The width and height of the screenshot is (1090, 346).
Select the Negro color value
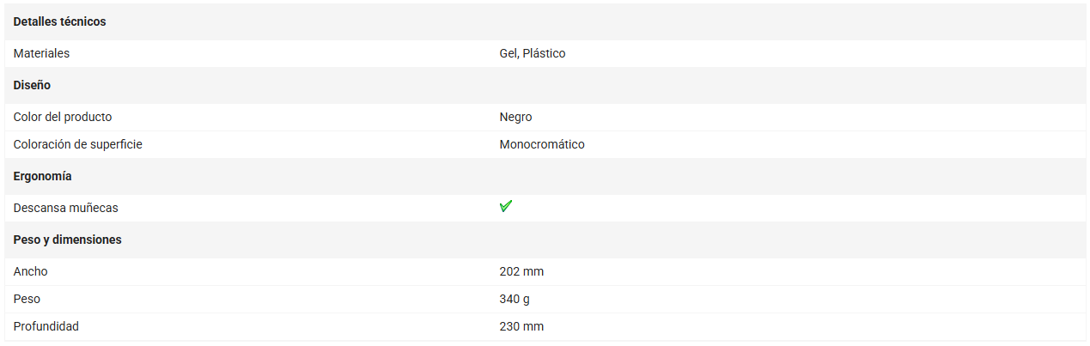[x=515, y=117]
